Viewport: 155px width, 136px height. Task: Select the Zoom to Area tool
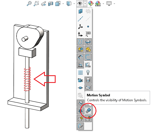(36, 4)
